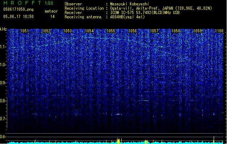Image resolution: width=227 pixels, height=144 pixels.
Task: Click the 1055 time marker
Action: (x=111, y=31)
